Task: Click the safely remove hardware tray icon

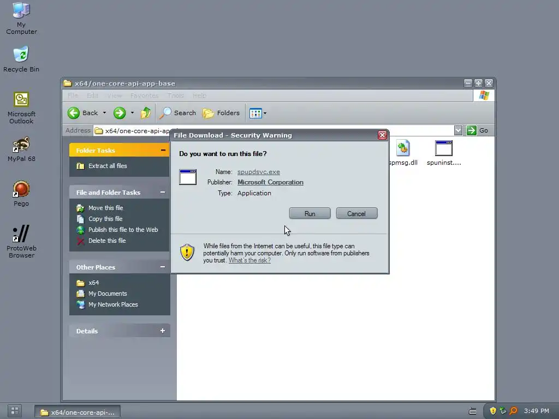Action: (503, 411)
